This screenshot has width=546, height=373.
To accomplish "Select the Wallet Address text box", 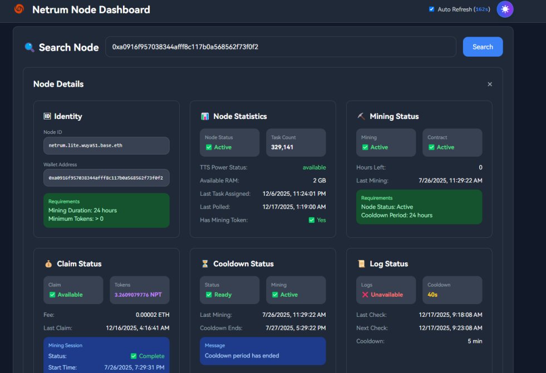I will 106,178.
